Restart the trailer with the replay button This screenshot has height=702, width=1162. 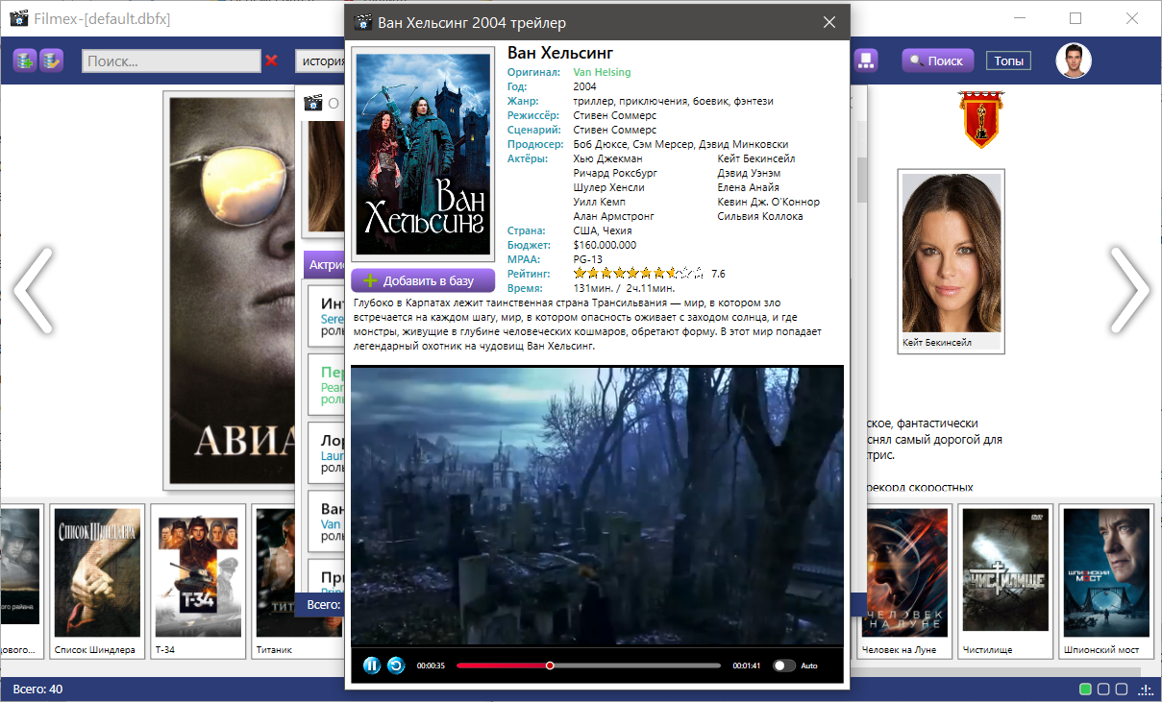396,665
